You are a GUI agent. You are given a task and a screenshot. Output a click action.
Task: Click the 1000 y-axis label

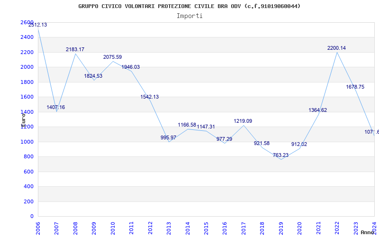27,142
